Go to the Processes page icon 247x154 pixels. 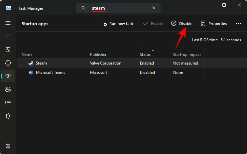point(8,36)
